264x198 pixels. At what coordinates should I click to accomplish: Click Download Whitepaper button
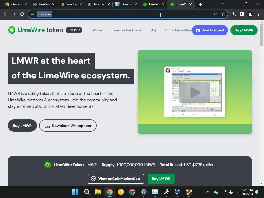(68, 126)
